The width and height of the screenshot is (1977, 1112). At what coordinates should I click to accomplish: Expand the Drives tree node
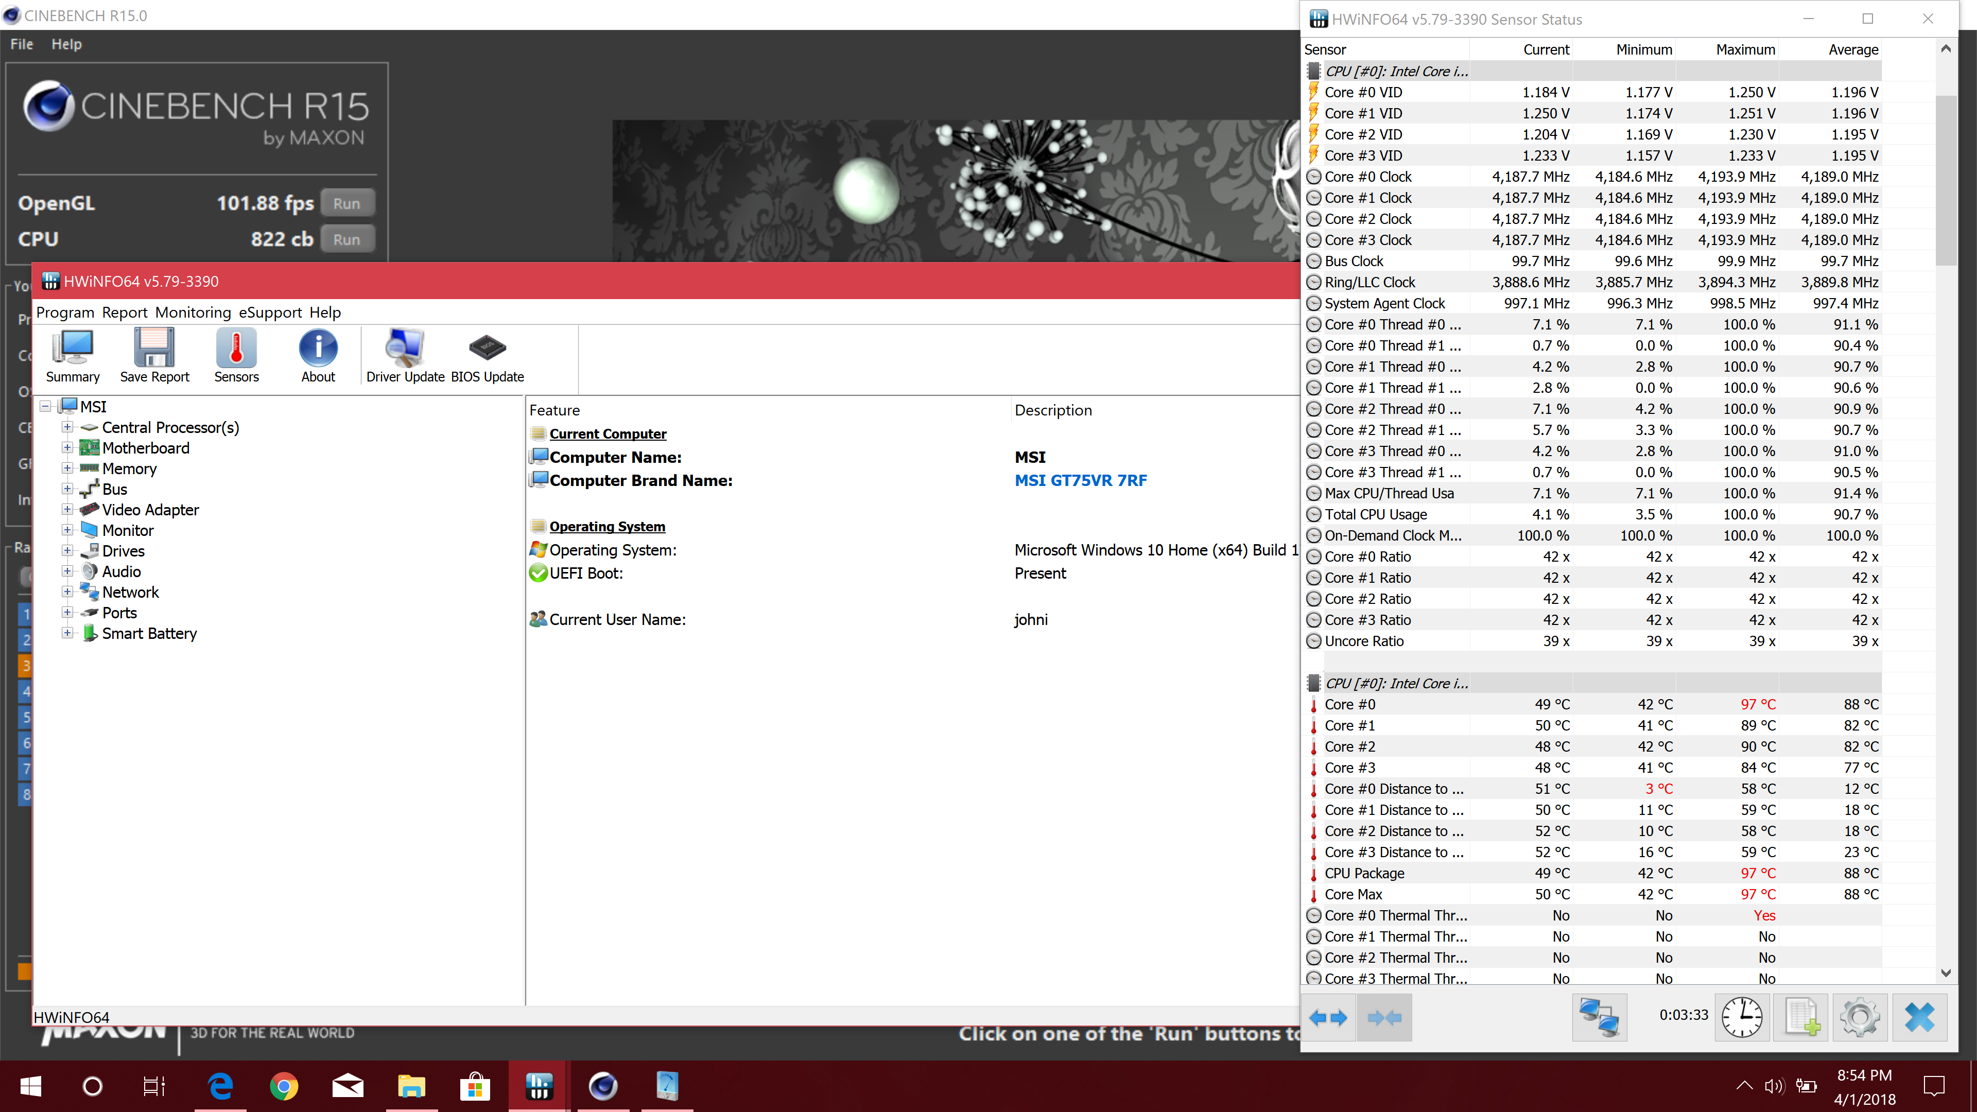[67, 550]
